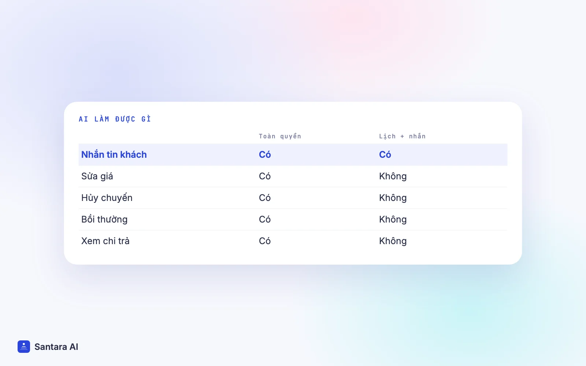Click 'Có' under Toàn quyền for Nhắn tin khách
586x366 pixels.
point(265,154)
